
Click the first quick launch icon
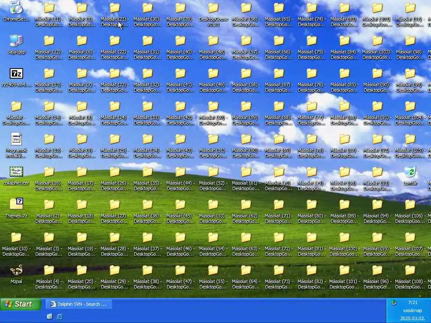pos(50,317)
